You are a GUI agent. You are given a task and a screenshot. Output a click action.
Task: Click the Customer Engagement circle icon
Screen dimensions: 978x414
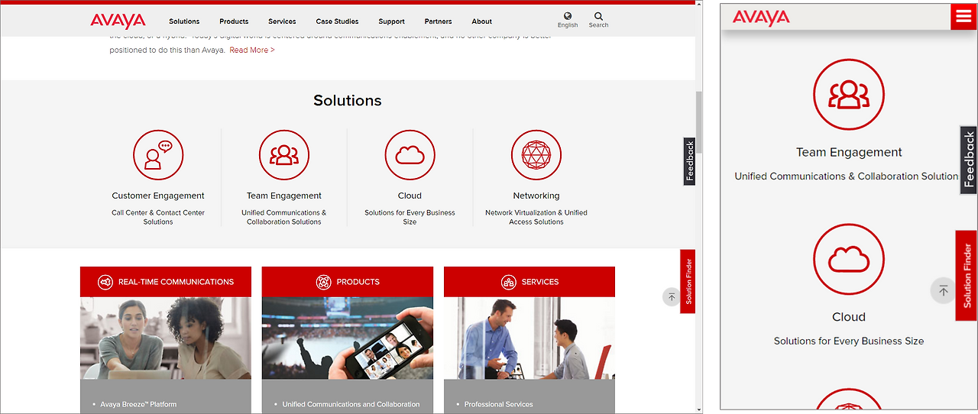(158, 154)
